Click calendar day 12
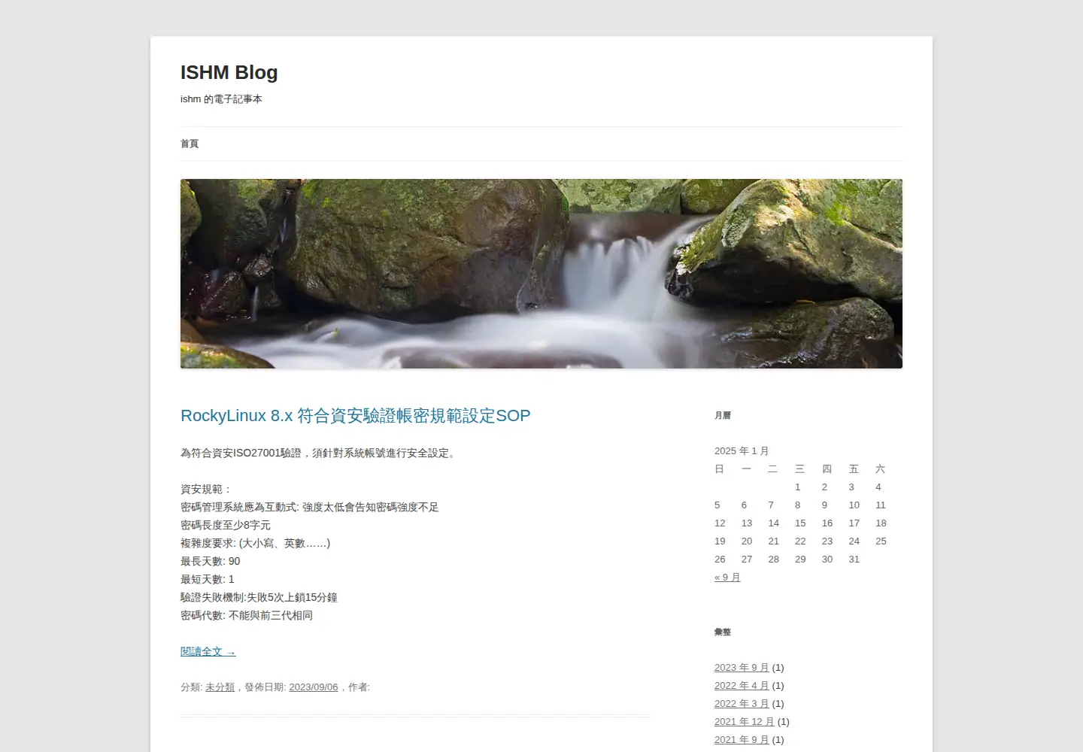1083x752 pixels. pos(720,523)
